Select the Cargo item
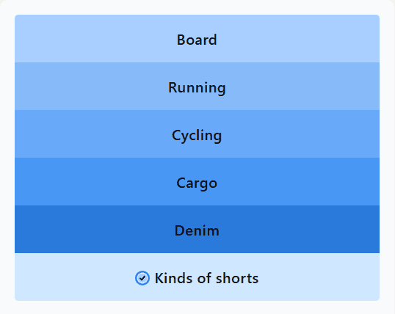The width and height of the screenshot is (395, 314). [197, 181]
